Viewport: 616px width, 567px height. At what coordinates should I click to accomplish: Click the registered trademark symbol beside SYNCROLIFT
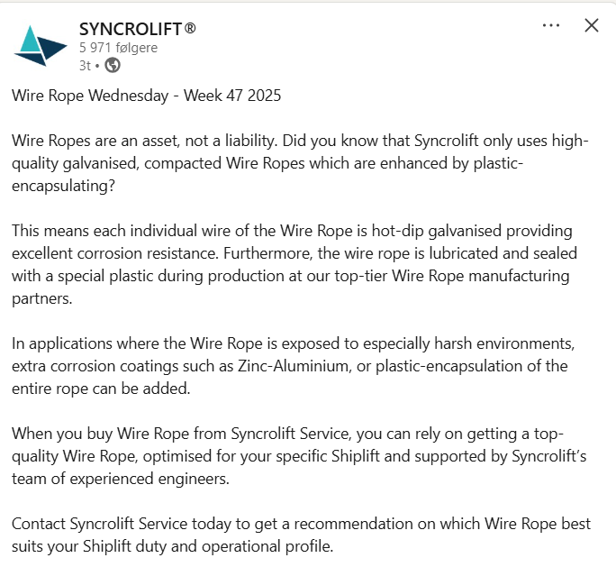(190, 29)
